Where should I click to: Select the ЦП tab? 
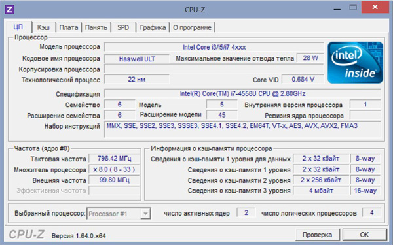pyautogui.click(x=18, y=27)
